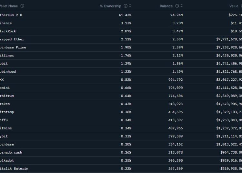Sort by % Ownership arrows icon
Image resolution: width=242 pixels, height=173 pixels.
(x=130, y=6)
